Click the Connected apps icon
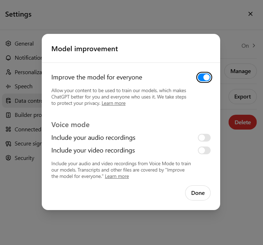The width and height of the screenshot is (263, 245). [x=8, y=130]
